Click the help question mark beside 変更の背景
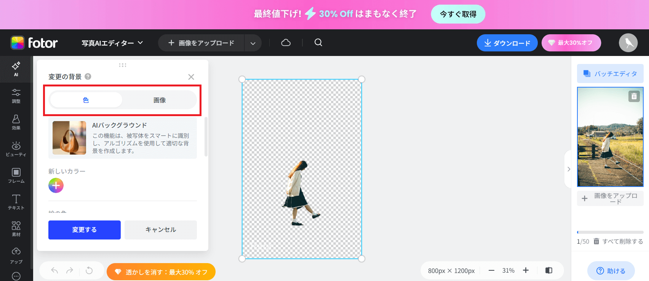 coord(88,77)
